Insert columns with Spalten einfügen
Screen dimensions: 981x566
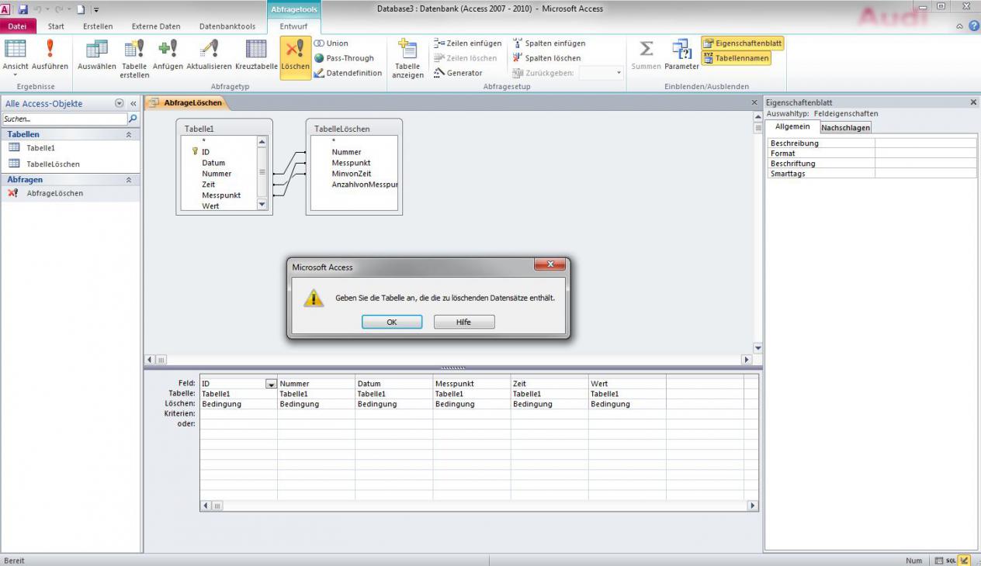[549, 43]
